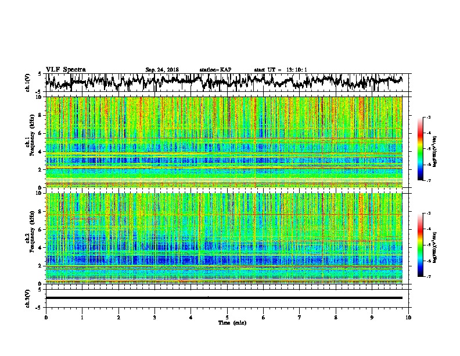Click the ch.2 spectrogram panel
This screenshot has height=356, width=460.
coord(224,238)
